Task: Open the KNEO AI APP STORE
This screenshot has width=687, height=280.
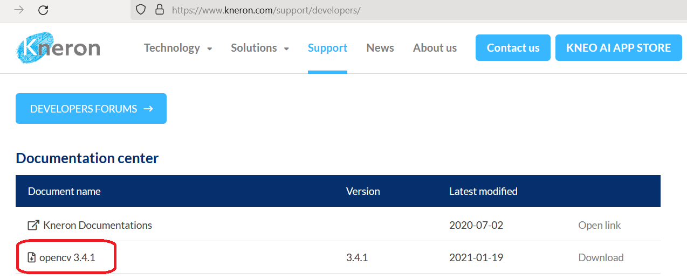Action: pyautogui.click(x=619, y=48)
